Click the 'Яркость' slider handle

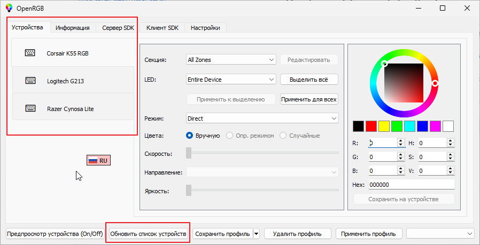[189, 190]
